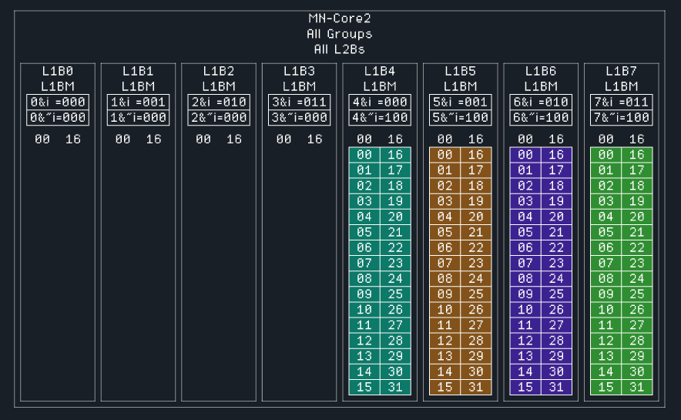Select the mask cell 5&~i=100

pos(461,118)
